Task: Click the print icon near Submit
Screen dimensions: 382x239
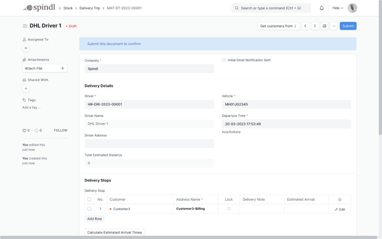Action: pos(324,26)
